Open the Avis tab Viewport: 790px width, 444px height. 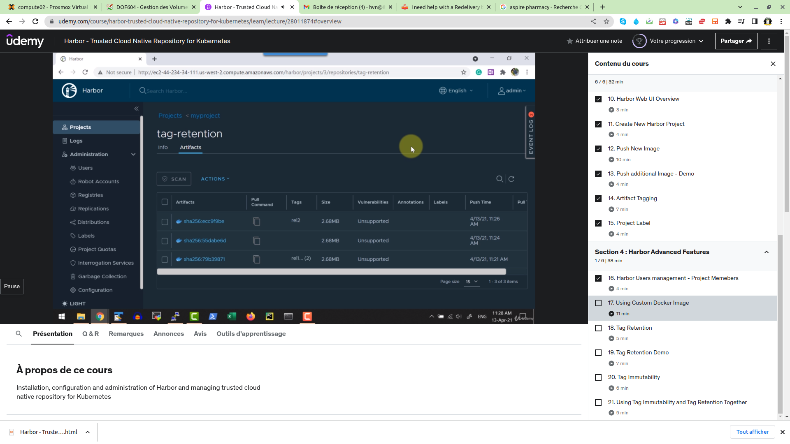[200, 334]
